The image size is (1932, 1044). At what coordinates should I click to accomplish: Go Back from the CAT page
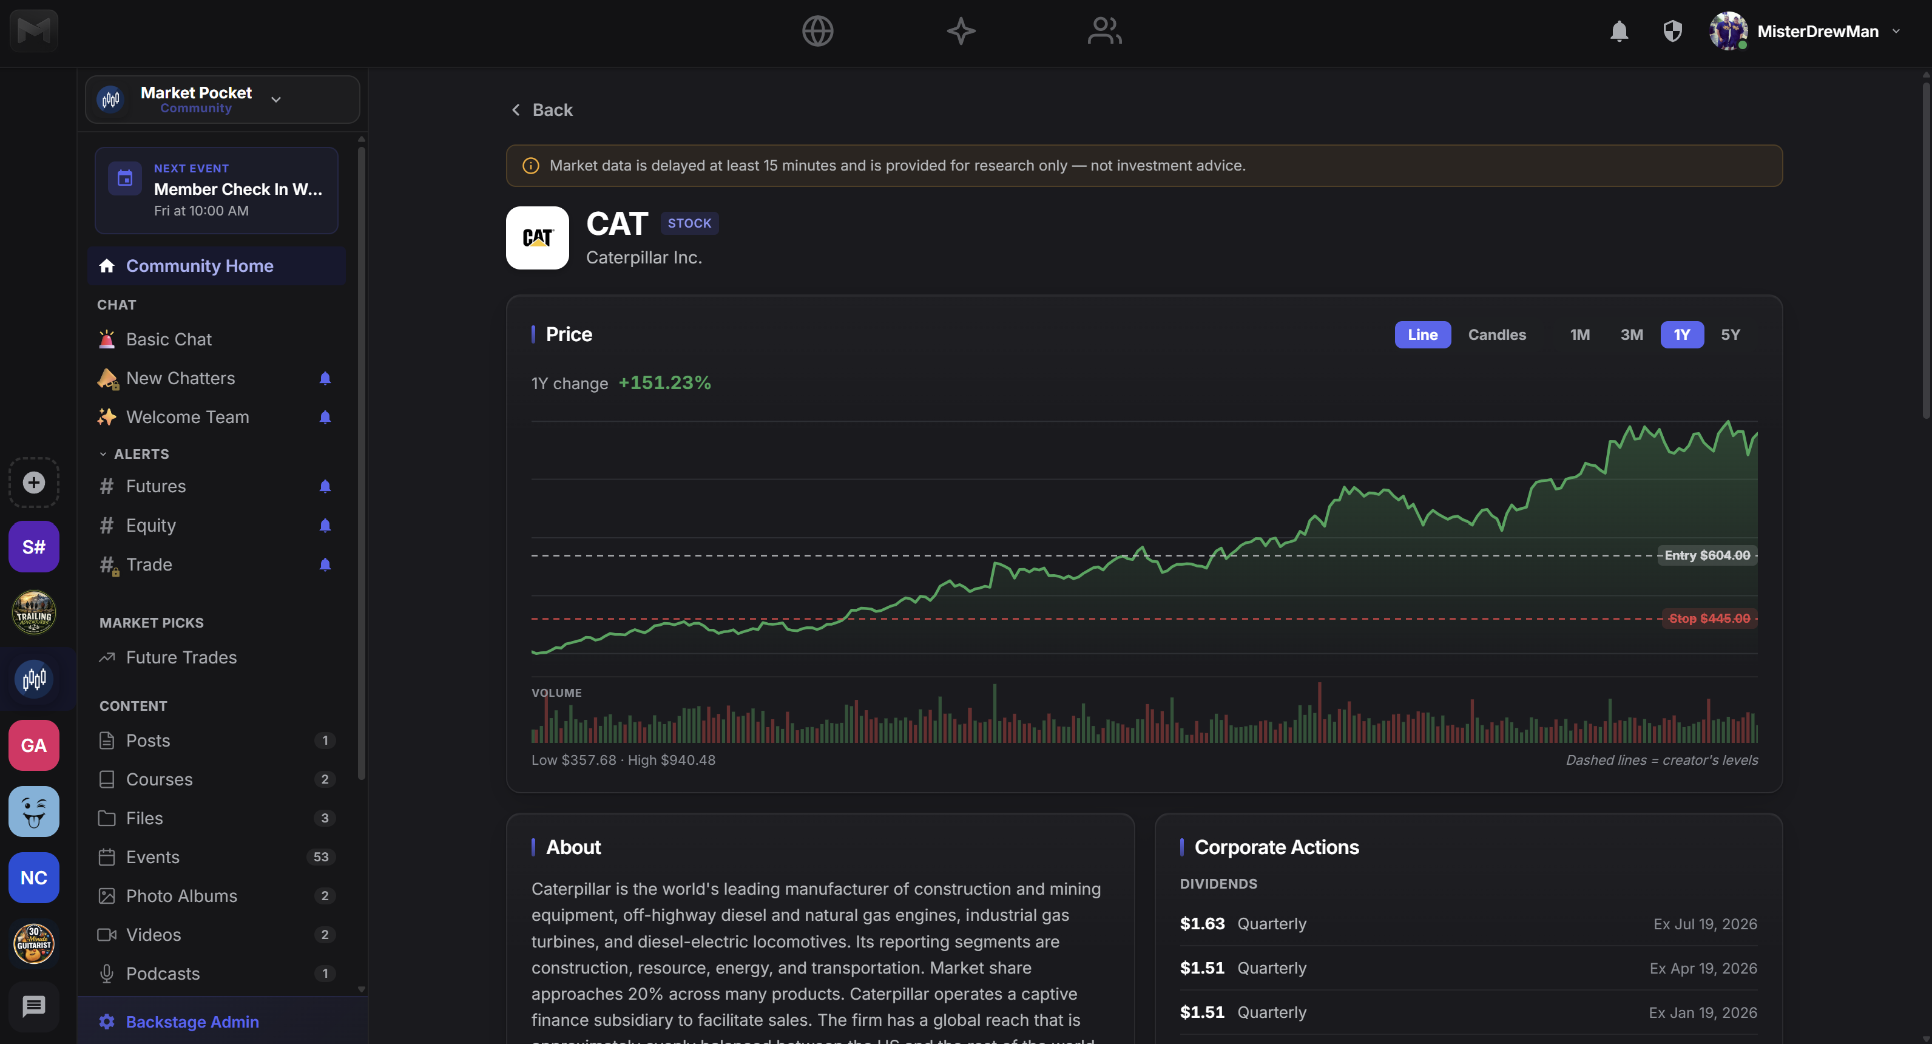coord(541,109)
